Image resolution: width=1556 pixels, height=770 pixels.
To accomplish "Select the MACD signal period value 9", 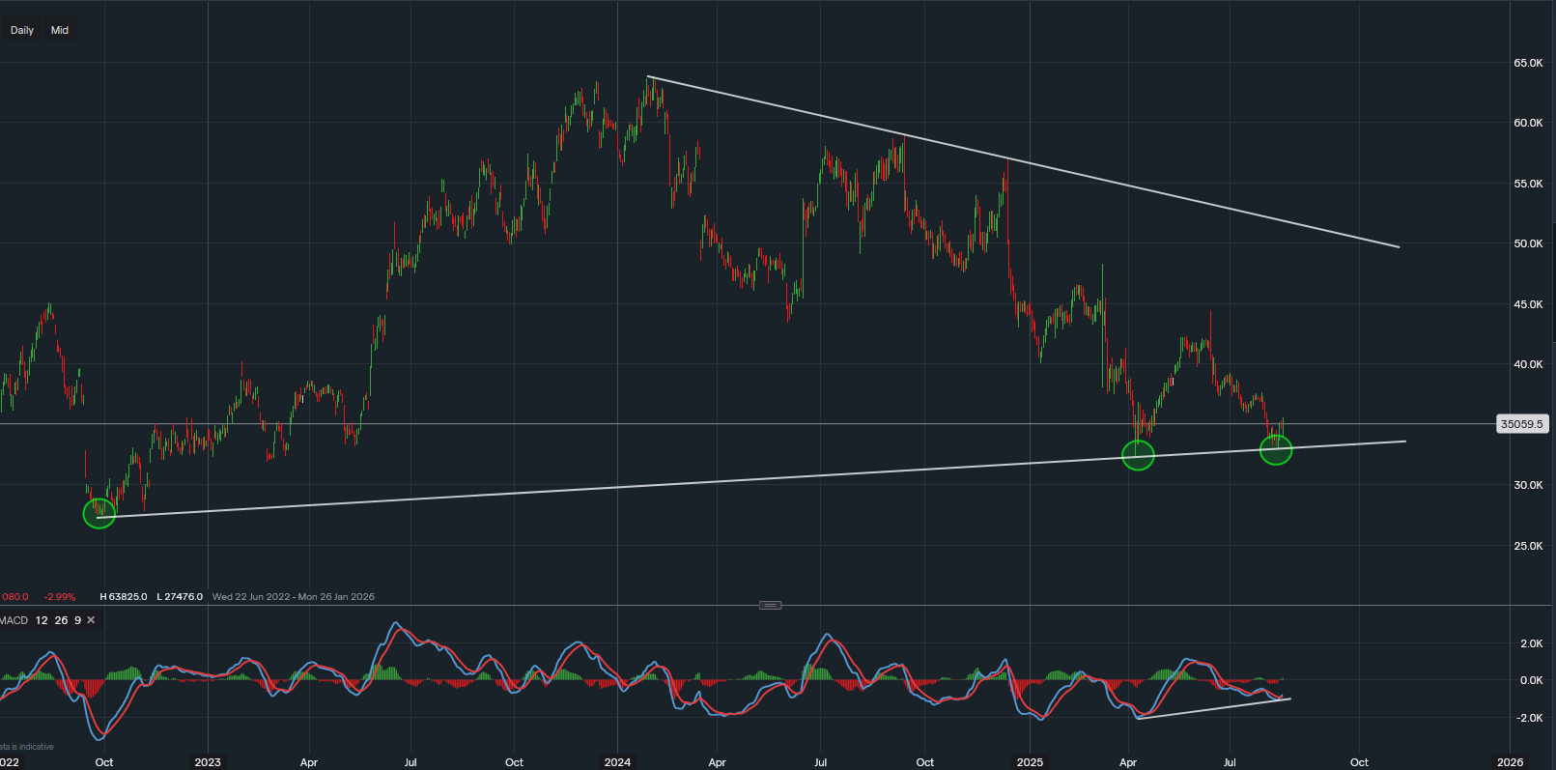I will coord(77,620).
